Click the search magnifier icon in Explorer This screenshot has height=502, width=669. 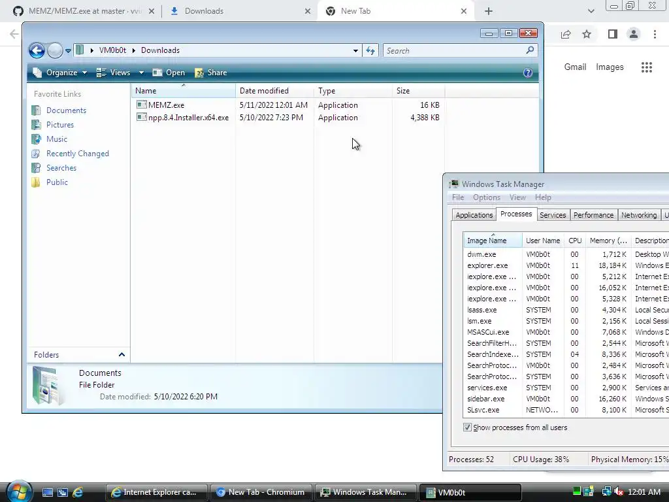[x=530, y=50]
